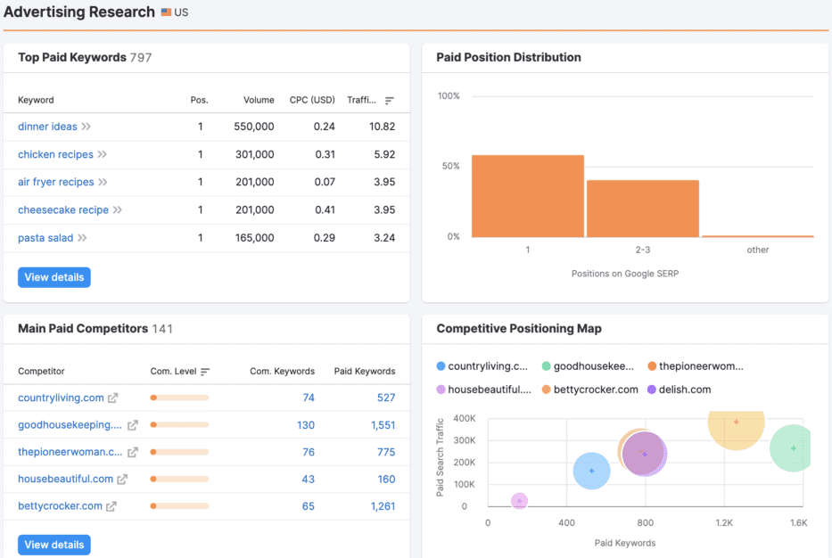Image resolution: width=832 pixels, height=558 pixels.
Task: Toggle bettycrocker.com legend dot in map
Action: coord(546,390)
